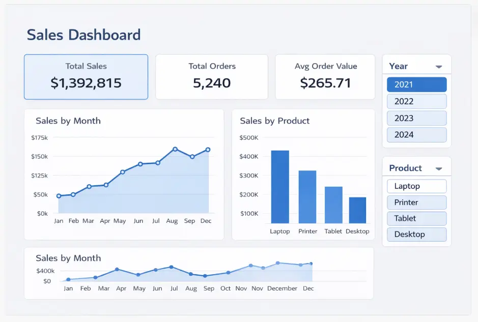Screen dimensions: 478x322
Task: Choose Tablet in the Product slicer
Action: (x=417, y=218)
